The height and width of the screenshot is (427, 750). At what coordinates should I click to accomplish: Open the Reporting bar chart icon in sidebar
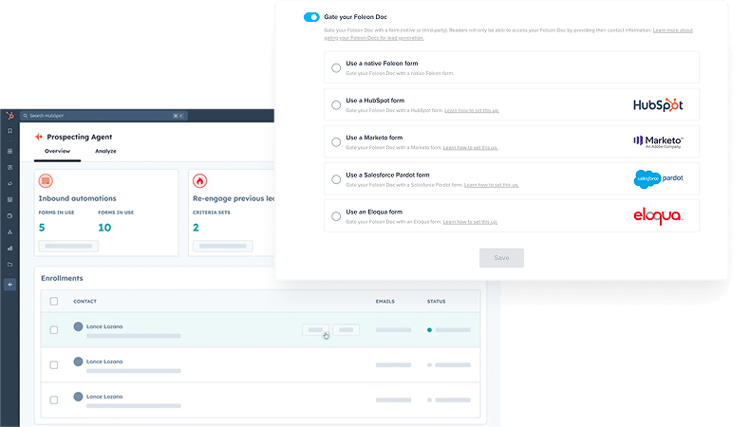click(x=10, y=249)
